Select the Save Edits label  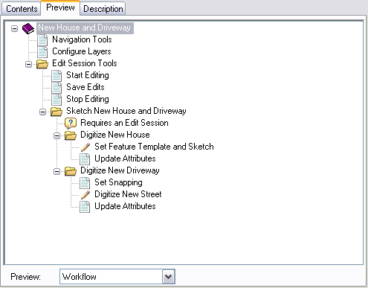click(85, 87)
